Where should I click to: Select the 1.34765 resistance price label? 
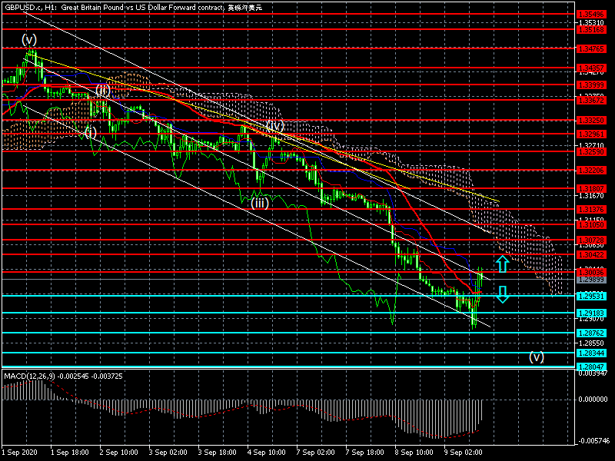pos(591,48)
